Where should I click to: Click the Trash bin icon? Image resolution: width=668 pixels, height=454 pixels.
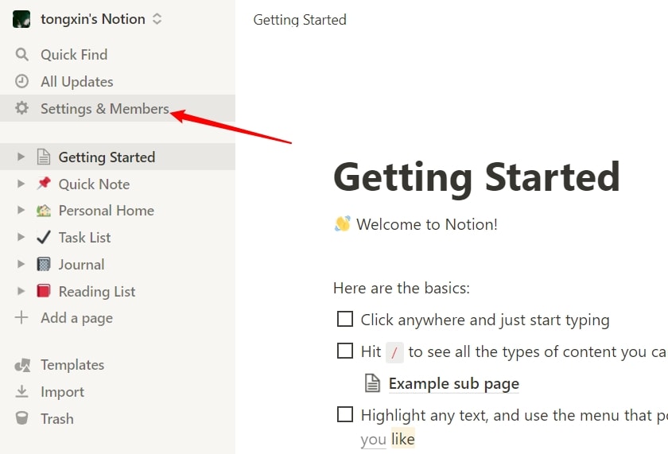21,418
